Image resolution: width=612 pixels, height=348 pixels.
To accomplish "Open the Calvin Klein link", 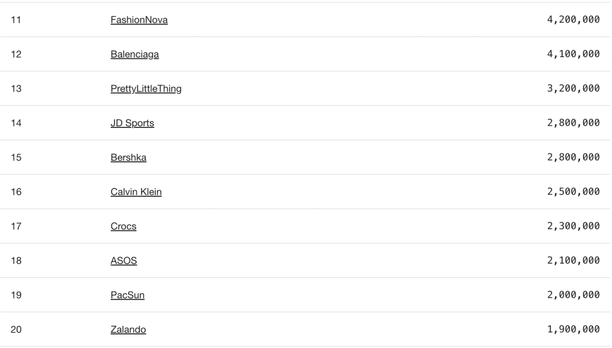I will coord(136,192).
